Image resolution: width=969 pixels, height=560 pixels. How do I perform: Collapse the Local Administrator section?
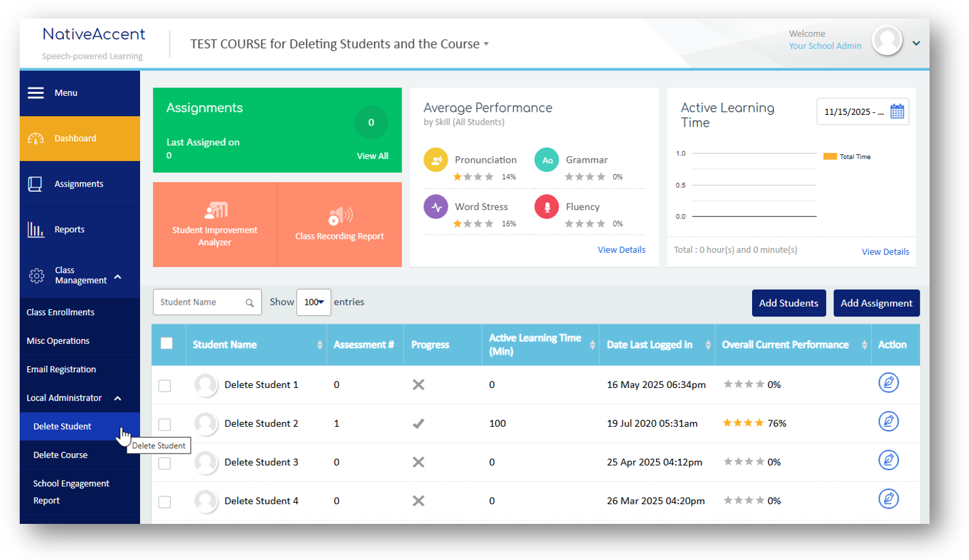(x=118, y=398)
